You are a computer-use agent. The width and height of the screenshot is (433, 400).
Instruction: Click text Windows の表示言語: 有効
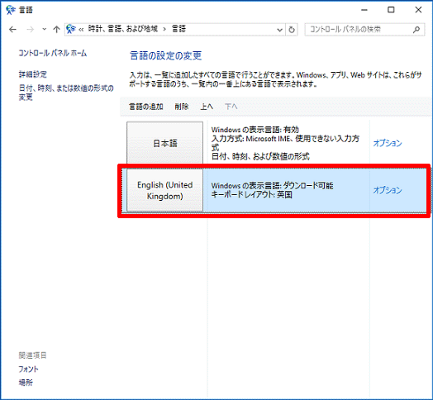255,130
